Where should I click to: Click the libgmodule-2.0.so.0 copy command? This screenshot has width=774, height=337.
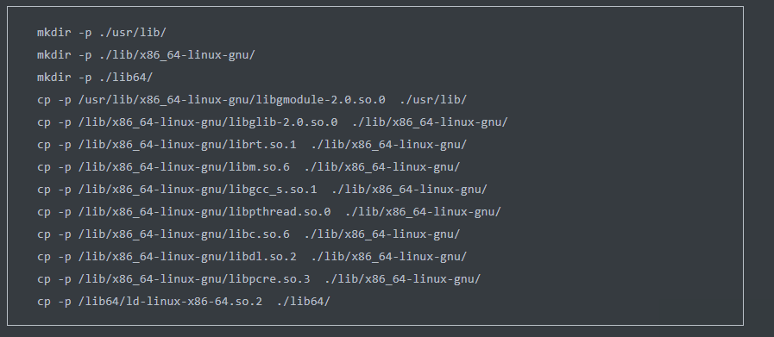pyautogui.click(x=252, y=100)
